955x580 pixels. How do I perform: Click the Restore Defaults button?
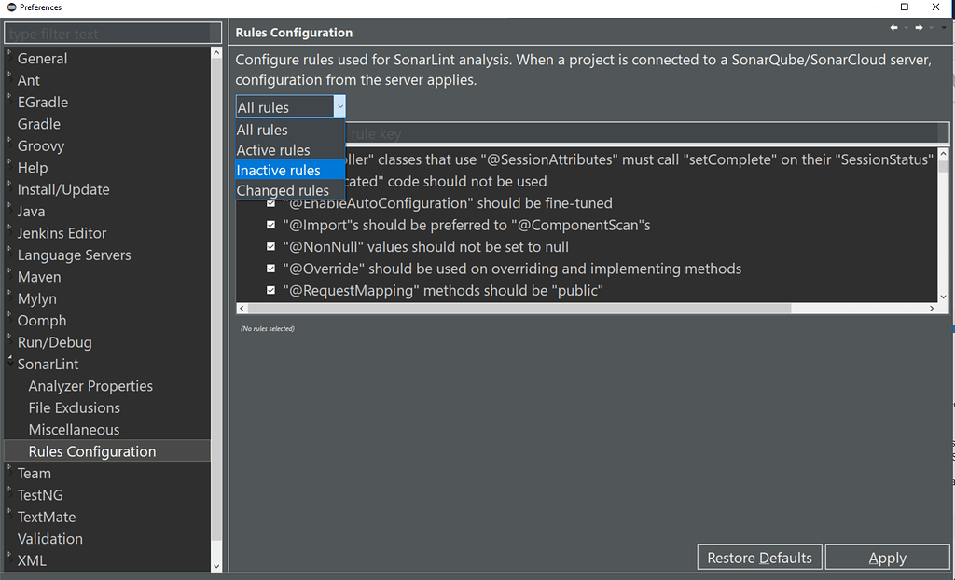(759, 558)
